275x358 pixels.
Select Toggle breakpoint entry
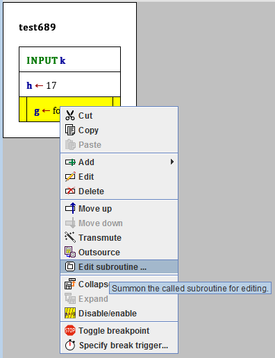coord(119,330)
